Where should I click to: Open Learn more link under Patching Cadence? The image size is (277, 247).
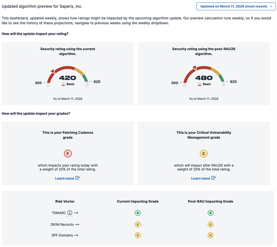(x=65, y=178)
